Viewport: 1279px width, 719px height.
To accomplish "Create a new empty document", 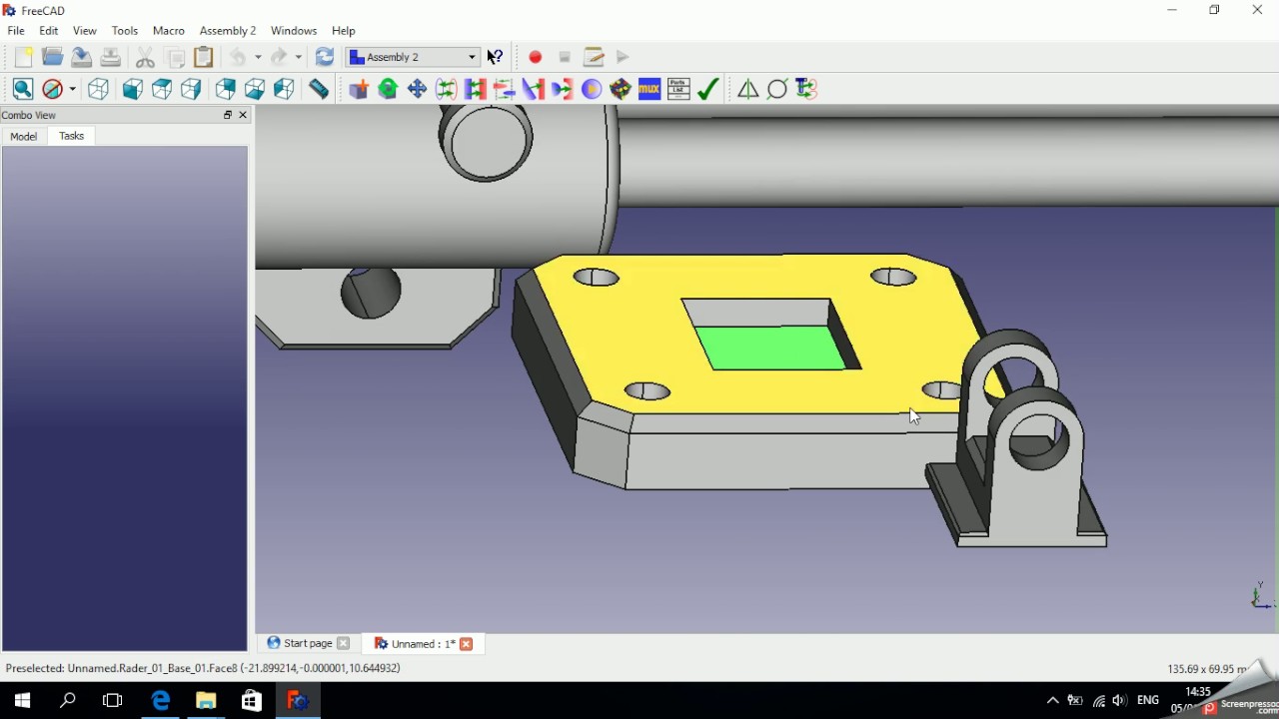I will [23, 57].
